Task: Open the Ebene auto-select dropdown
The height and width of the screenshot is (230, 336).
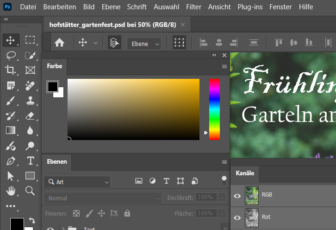Action: tap(144, 44)
